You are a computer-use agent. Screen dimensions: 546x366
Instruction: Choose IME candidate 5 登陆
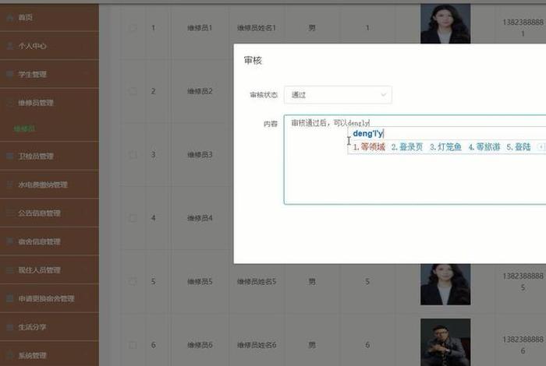(x=519, y=147)
